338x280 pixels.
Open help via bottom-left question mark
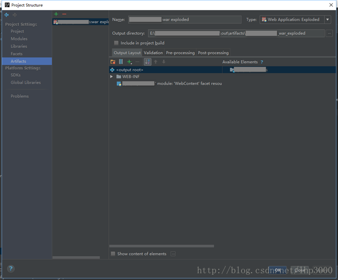(11, 268)
